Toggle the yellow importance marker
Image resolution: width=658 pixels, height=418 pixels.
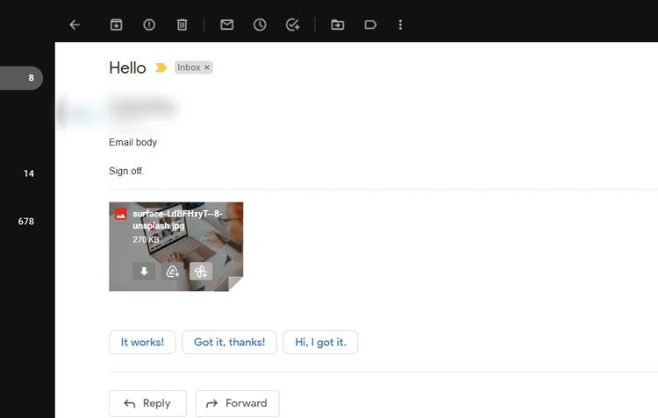[x=161, y=67]
